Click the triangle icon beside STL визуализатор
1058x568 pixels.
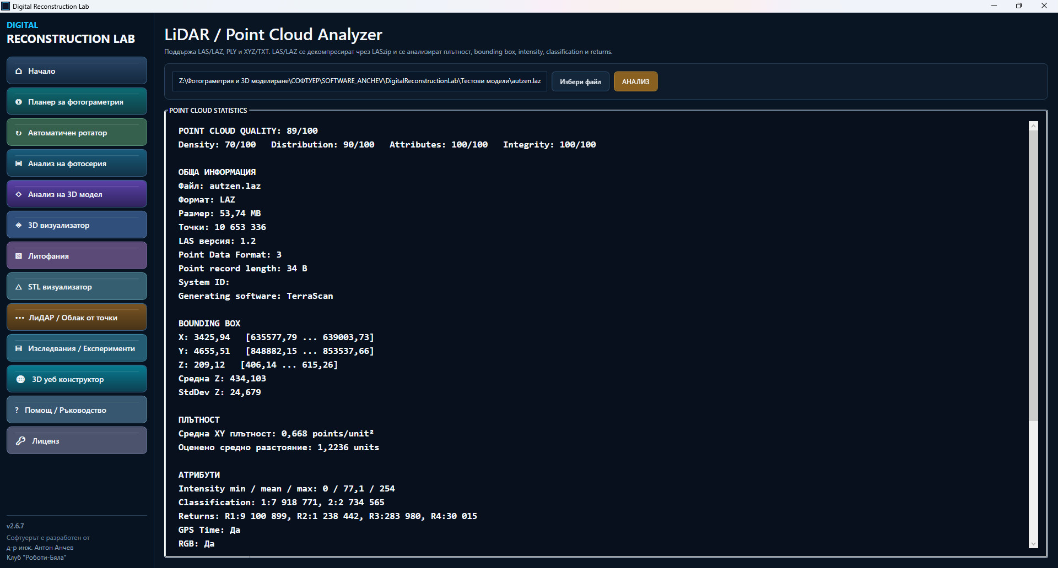pos(19,287)
